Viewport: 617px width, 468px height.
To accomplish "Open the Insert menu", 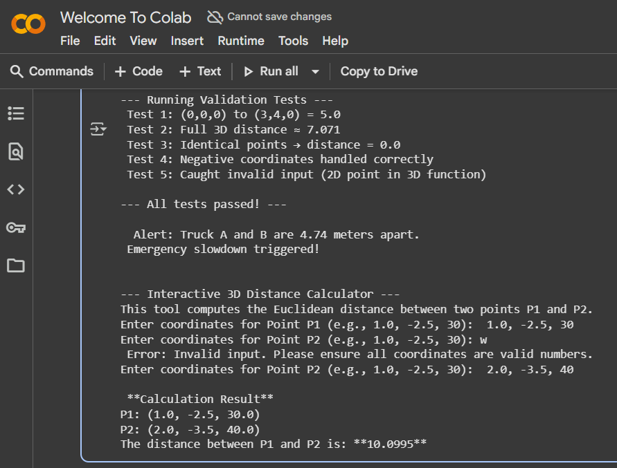I will tap(187, 41).
